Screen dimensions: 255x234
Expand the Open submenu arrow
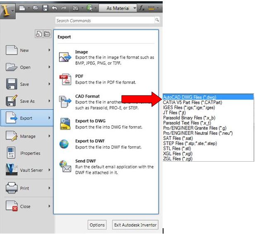49,67
